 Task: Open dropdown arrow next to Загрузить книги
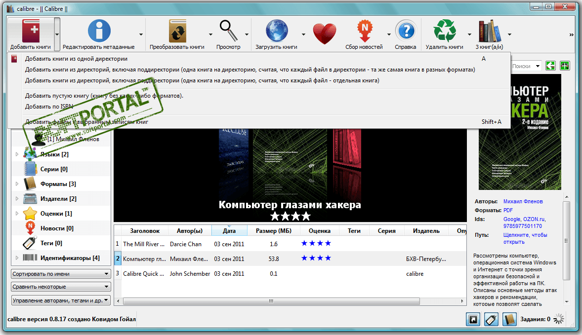pyautogui.click(x=303, y=35)
